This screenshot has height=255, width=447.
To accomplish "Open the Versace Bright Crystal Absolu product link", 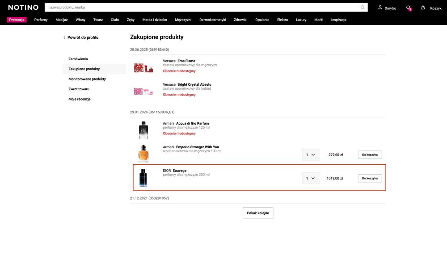I will (x=187, y=84).
